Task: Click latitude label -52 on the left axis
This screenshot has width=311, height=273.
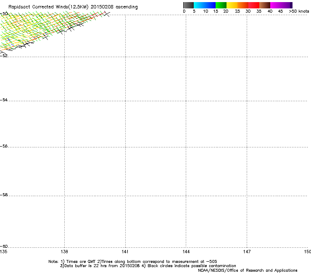Action: tap(4, 56)
